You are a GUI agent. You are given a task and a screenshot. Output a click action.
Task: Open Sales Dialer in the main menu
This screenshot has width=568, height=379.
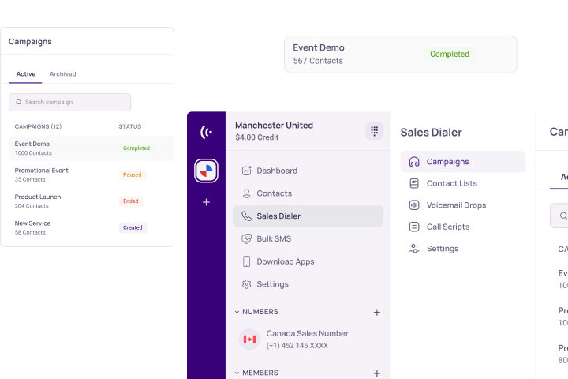click(308, 216)
